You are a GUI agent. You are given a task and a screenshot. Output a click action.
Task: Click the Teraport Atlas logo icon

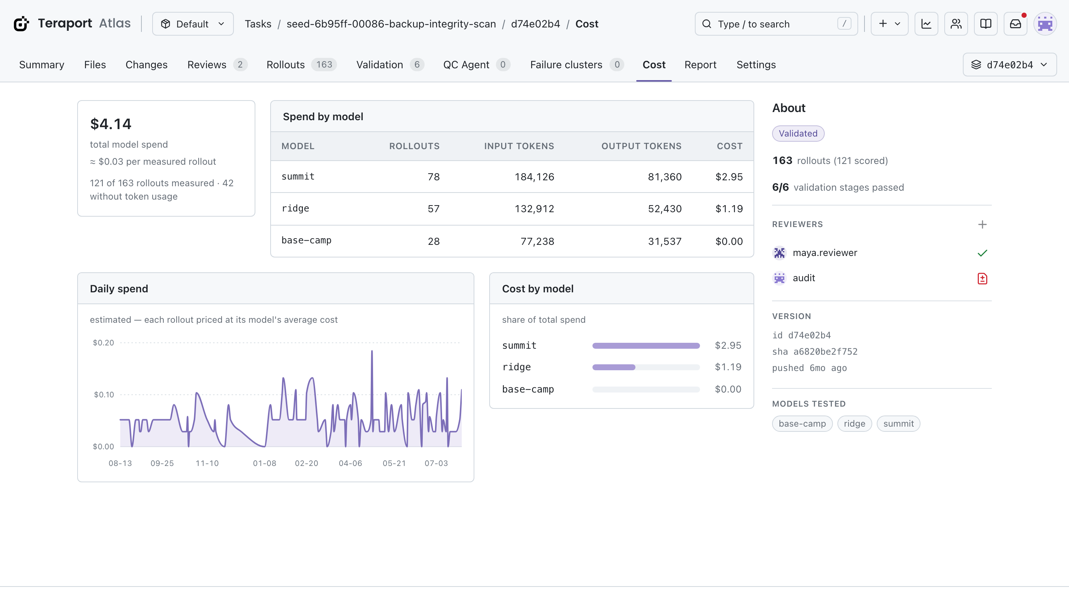tap(21, 24)
